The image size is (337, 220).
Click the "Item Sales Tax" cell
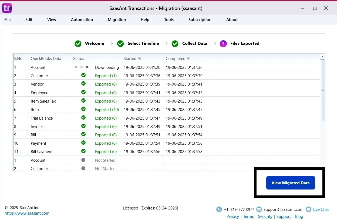pos(43,101)
